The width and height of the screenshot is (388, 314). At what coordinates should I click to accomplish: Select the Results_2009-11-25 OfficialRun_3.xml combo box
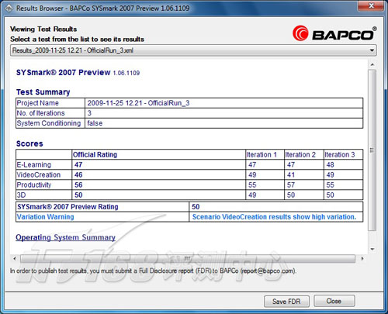pyautogui.click(x=193, y=50)
